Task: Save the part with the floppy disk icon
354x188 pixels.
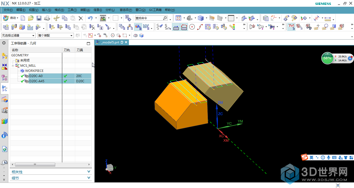Action: 39,18
